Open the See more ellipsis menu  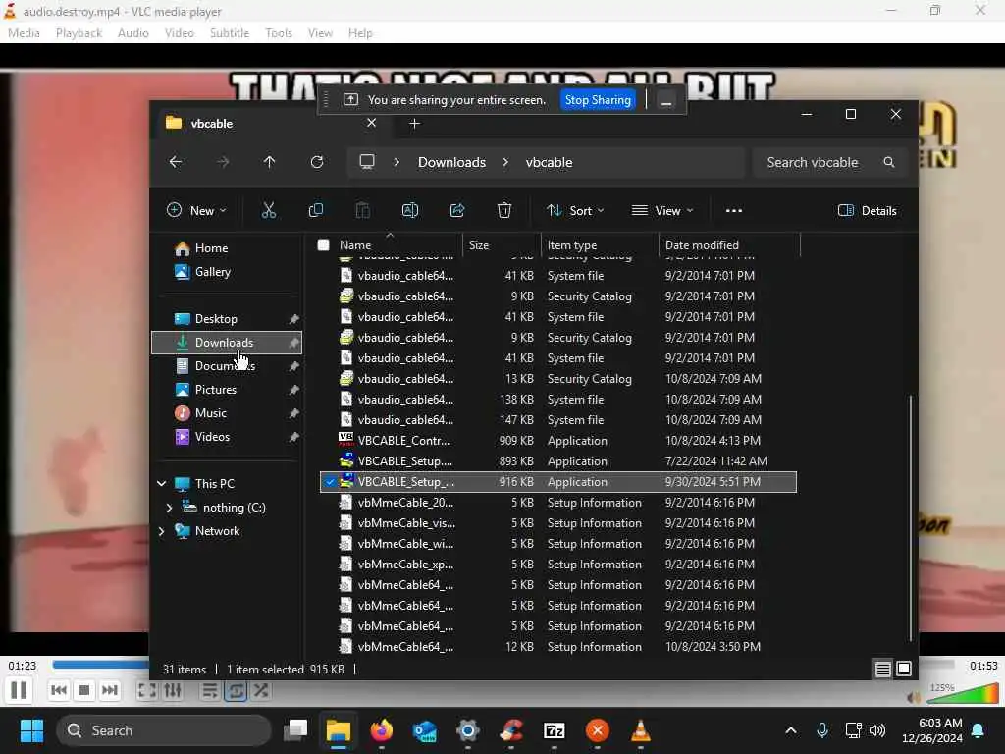coord(734,210)
